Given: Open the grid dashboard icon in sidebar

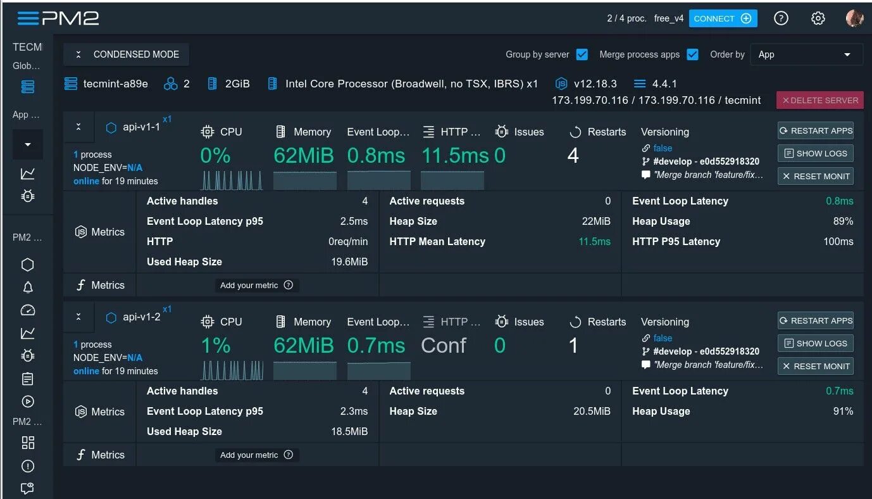Looking at the screenshot, I should tap(28, 443).
